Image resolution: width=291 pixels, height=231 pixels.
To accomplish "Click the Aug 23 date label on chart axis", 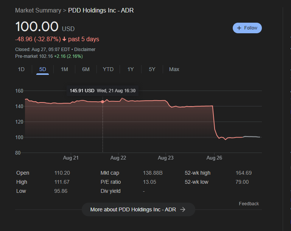I will (x=165, y=158).
